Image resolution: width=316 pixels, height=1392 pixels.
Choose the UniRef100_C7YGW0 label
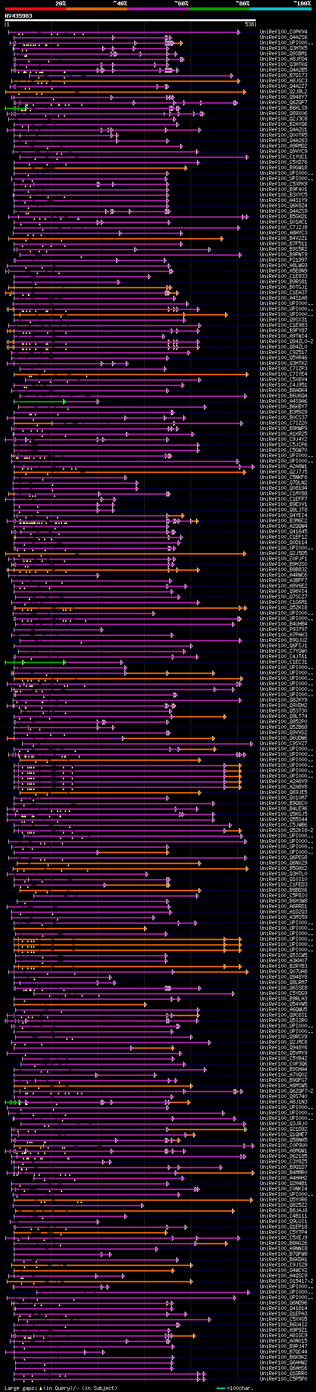pos(283,651)
